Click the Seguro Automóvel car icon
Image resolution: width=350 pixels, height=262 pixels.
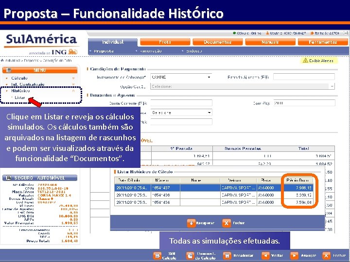[9, 178]
